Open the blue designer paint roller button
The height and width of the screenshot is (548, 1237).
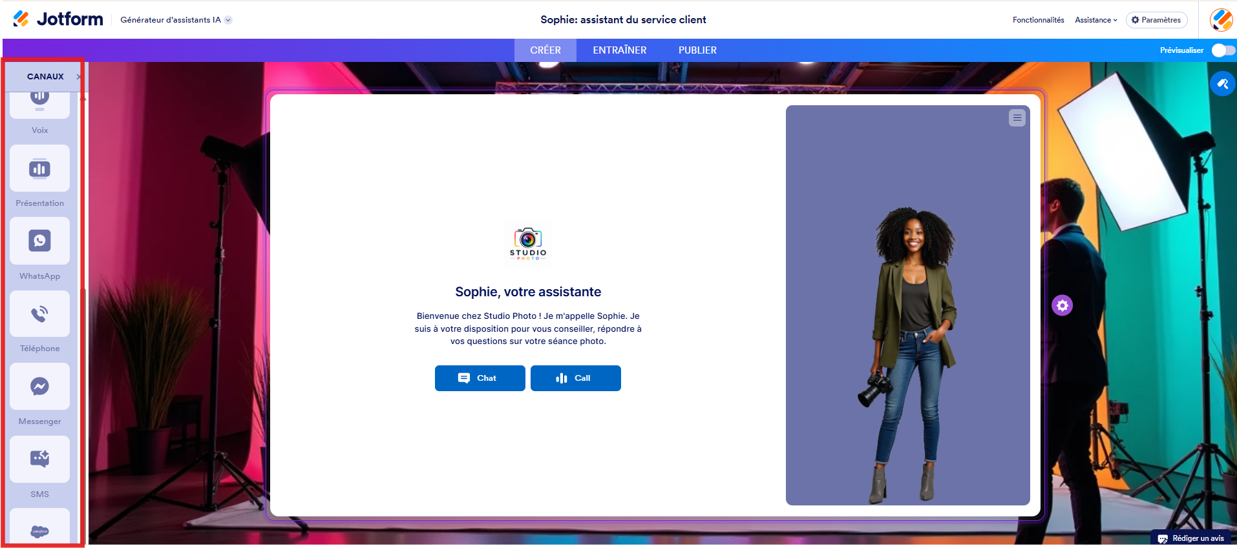1222,84
